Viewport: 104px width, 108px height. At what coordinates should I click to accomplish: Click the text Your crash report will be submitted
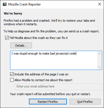[x=50, y=94]
